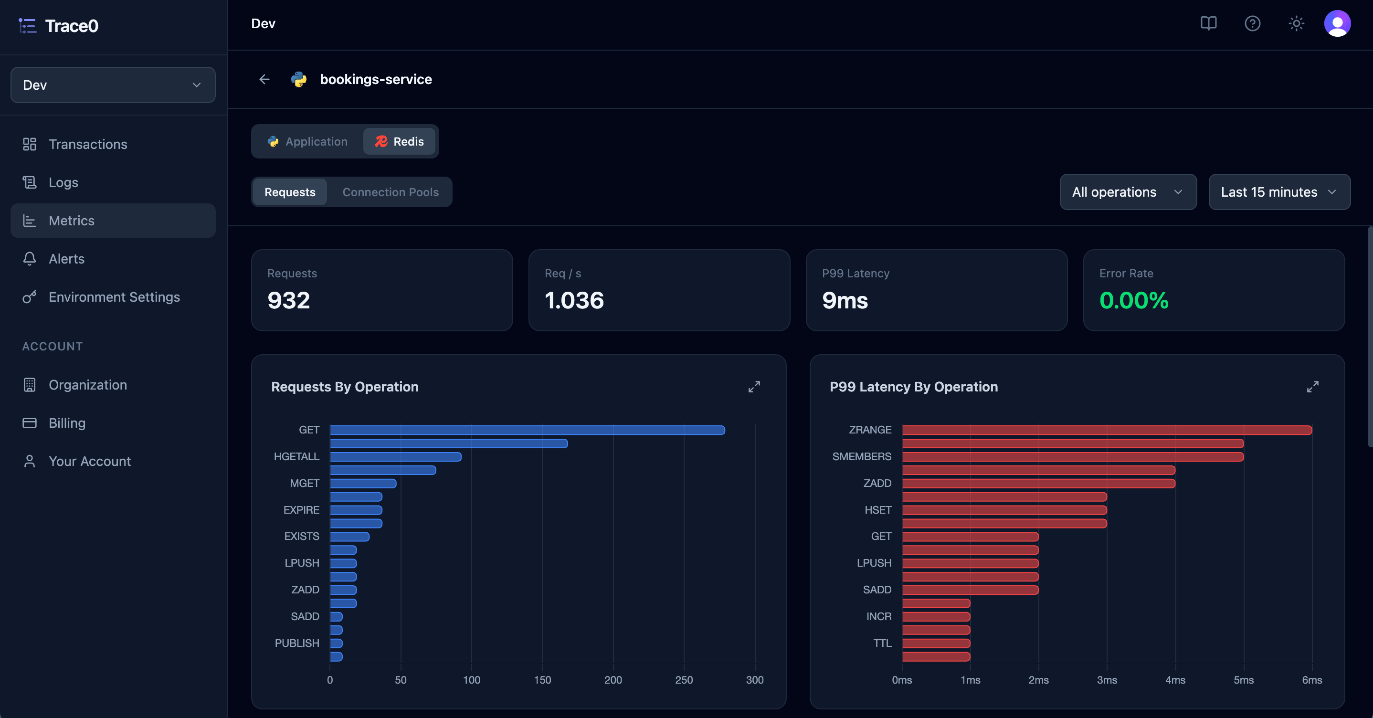This screenshot has width=1373, height=718.
Task: Click the PUBLISH label in Requests chart
Action: tap(297, 644)
